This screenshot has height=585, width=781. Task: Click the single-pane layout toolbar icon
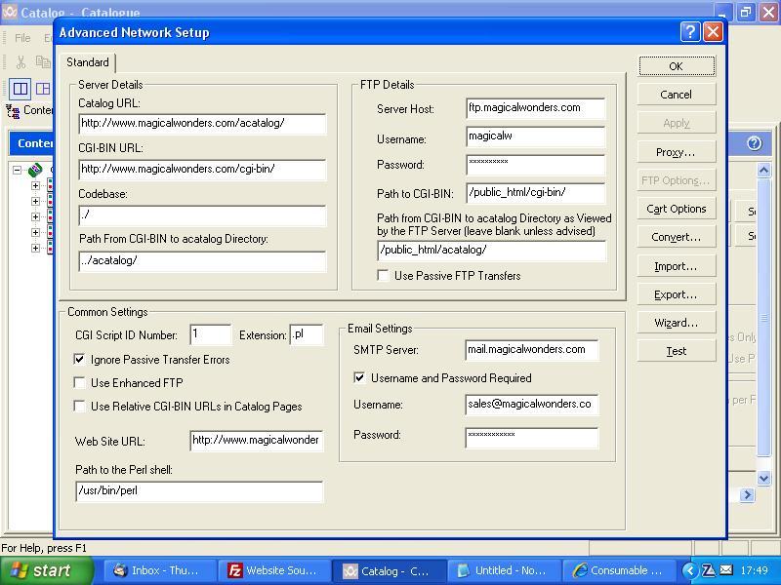pyautogui.click(x=20, y=89)
